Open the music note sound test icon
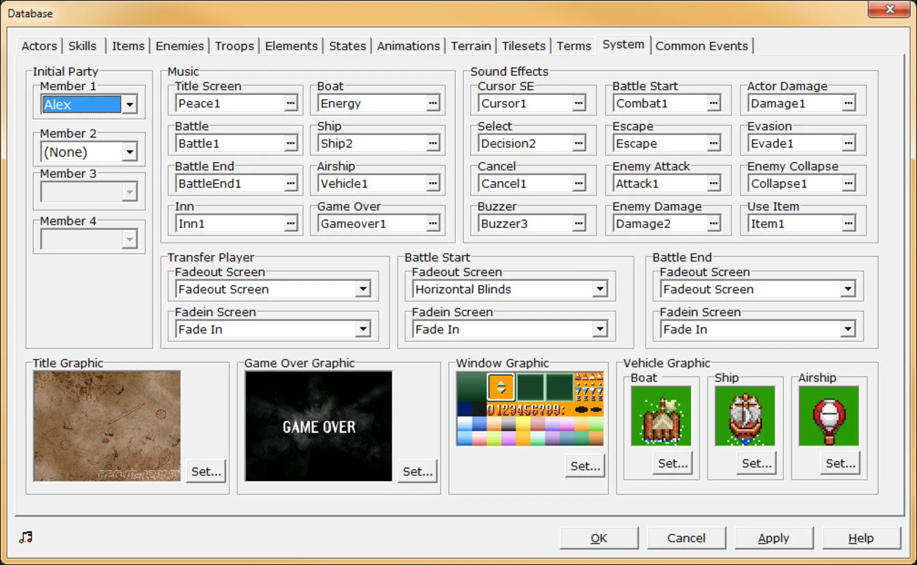Image resolution: width=917 pixels, height=565 pixels. pyautogui.click(x=25, y=537)
